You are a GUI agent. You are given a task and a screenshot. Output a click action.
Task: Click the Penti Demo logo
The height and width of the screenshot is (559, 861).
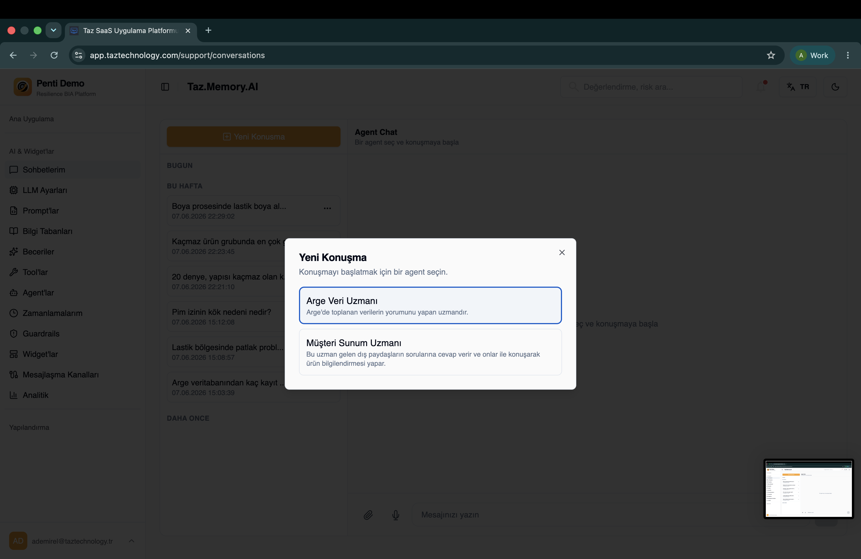pyautogui.click(x=23, y=87)
